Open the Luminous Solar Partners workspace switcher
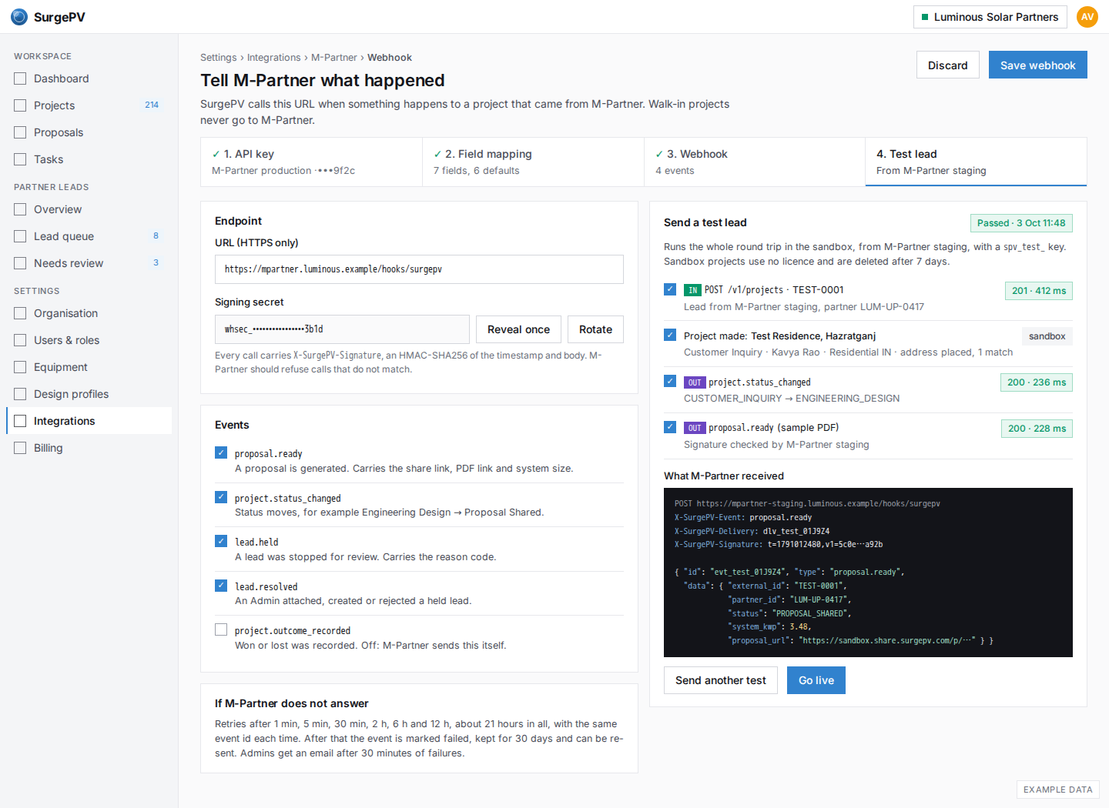Screen dimensions: 1109x808 (990, 17)
